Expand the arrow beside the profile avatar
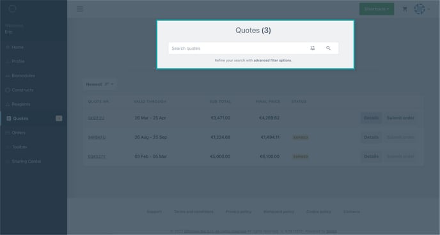Screen dimensions: 440x235 click(x=428, y=9)
